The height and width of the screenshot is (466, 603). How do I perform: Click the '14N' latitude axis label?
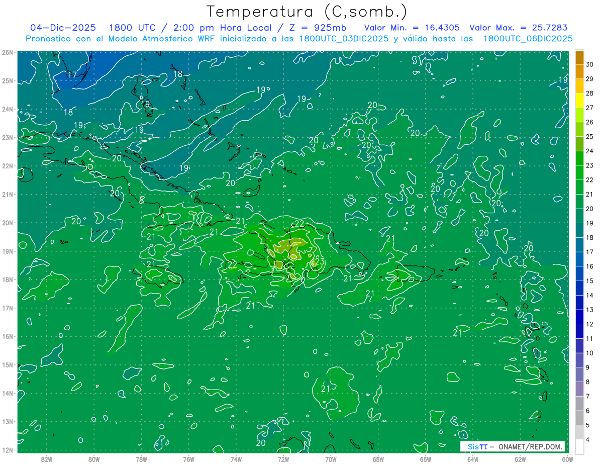(x=7, y=393)
